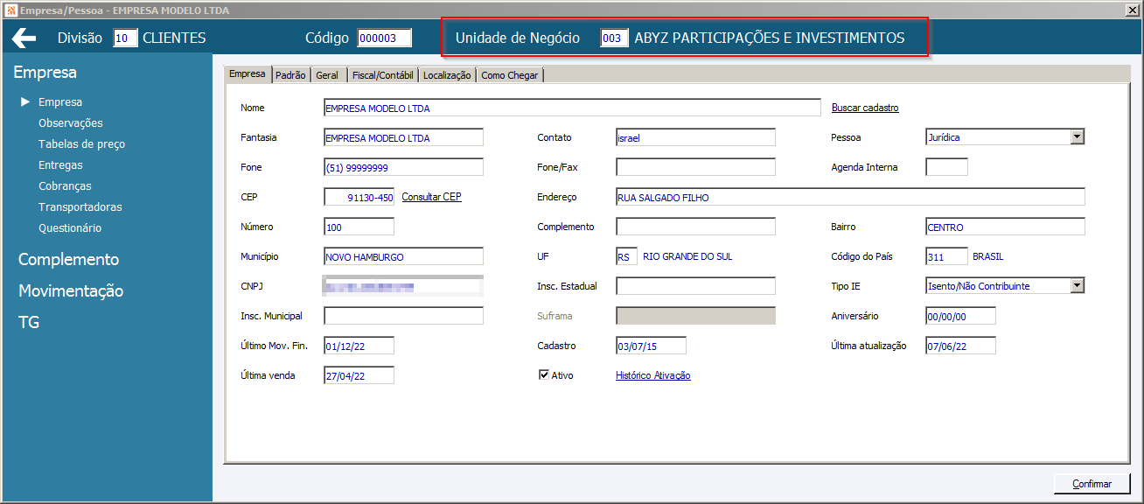Click the Divisão code field
The width and height of the screenshot is (1144, 504).
pos(126,38)
